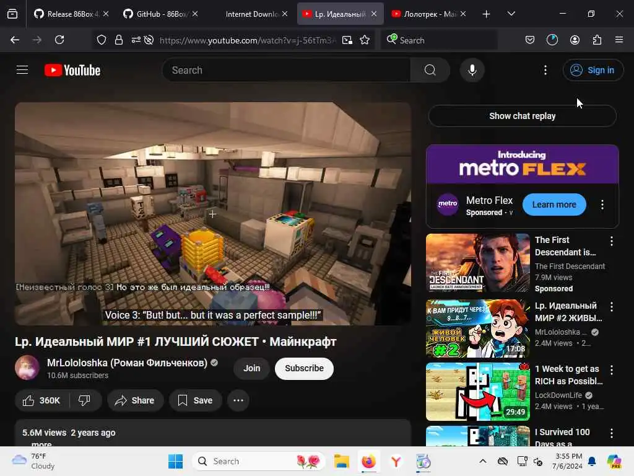This screenshot has height=476, width=634.
Task: Open the YouTube guide hamburger menu
Action: tap(22, 70)
